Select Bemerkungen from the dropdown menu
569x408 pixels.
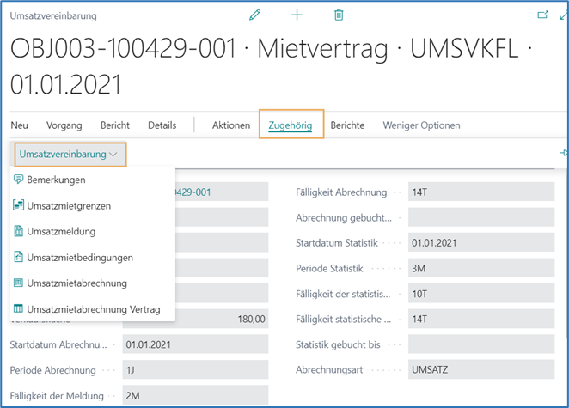pos(93,180)
